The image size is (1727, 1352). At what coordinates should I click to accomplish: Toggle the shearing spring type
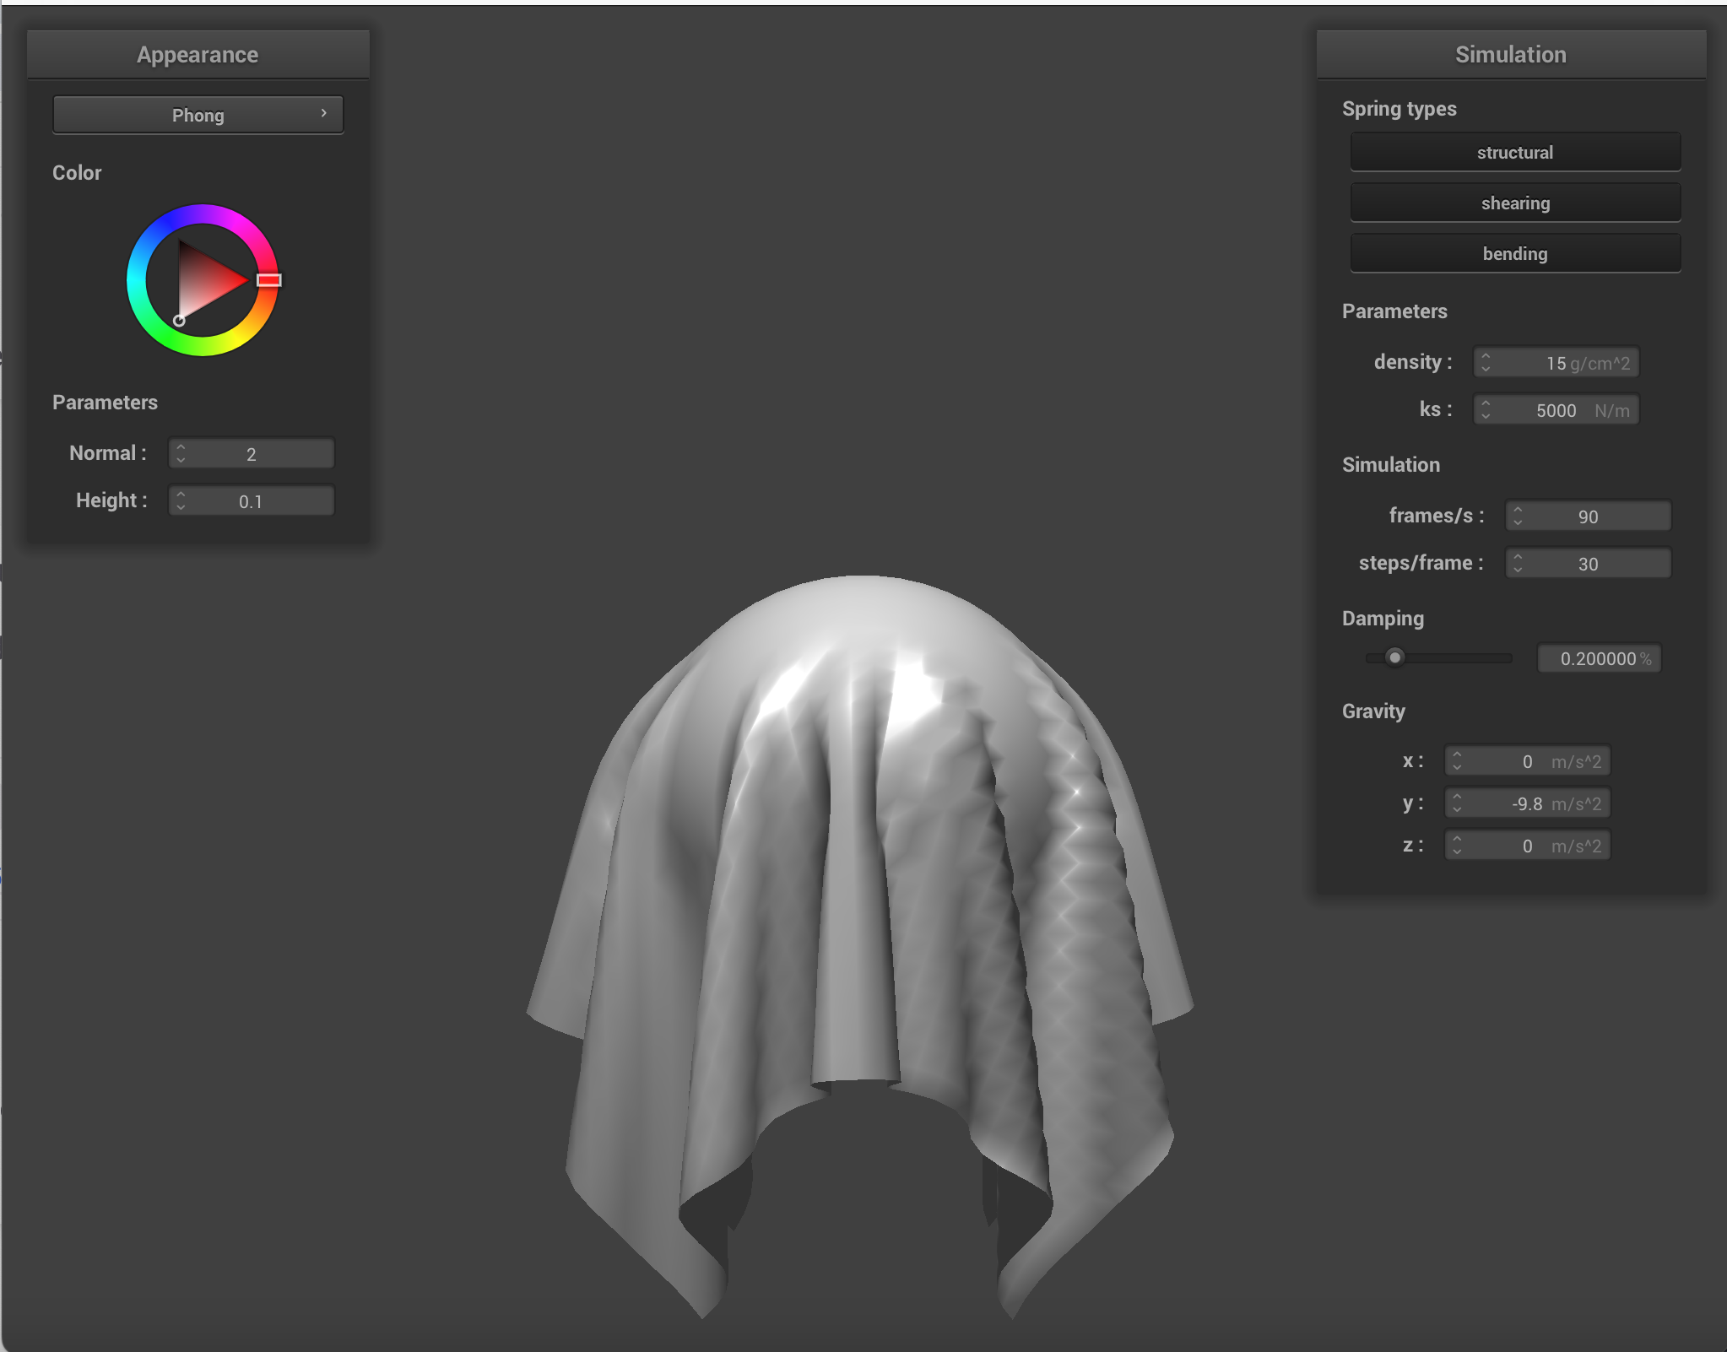[x=1515, y=203]
